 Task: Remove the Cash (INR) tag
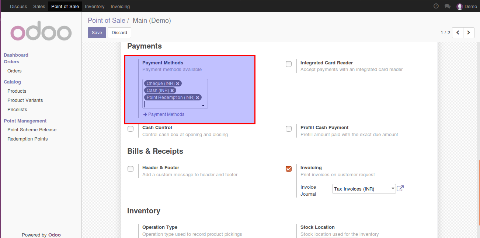pos(172,90)
